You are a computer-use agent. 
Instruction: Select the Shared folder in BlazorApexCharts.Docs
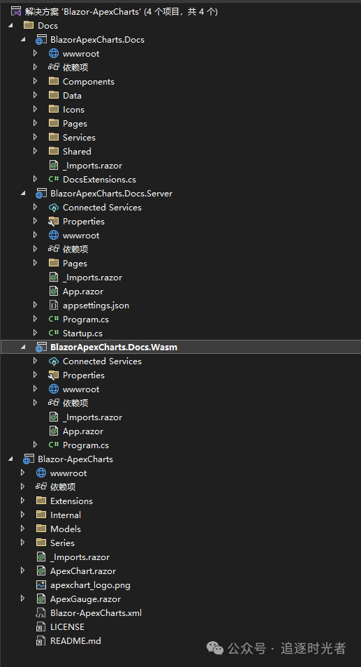[x=77, y=152]
